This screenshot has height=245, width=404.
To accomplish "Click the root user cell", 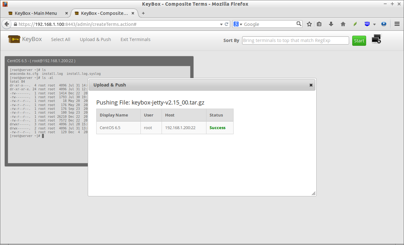I will (151, 128).
